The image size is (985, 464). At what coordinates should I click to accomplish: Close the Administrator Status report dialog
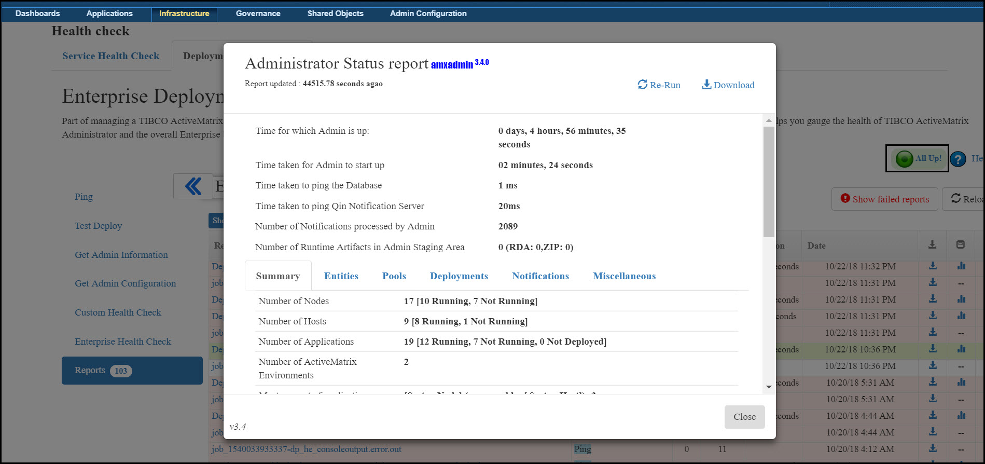(x=744, y=417)
